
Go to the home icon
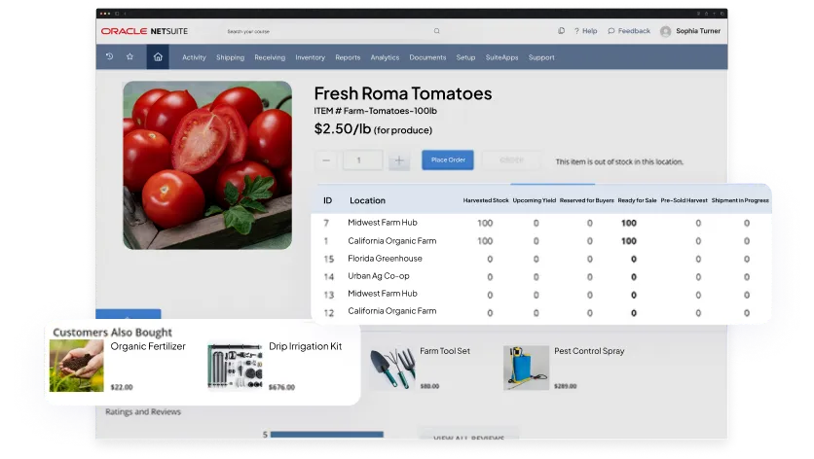(158, 57)
